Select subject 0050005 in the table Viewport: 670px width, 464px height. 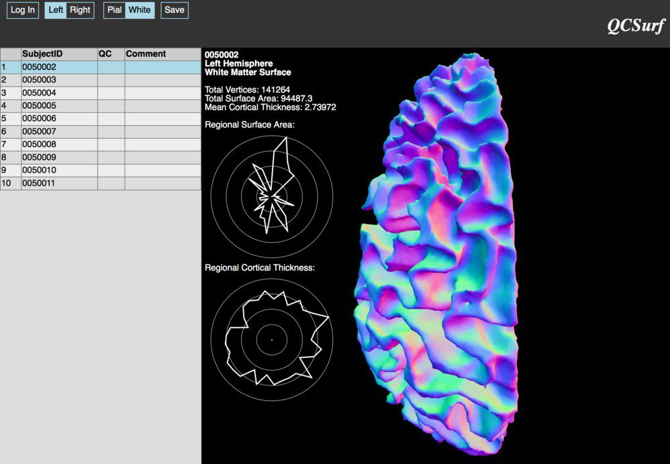59,105
